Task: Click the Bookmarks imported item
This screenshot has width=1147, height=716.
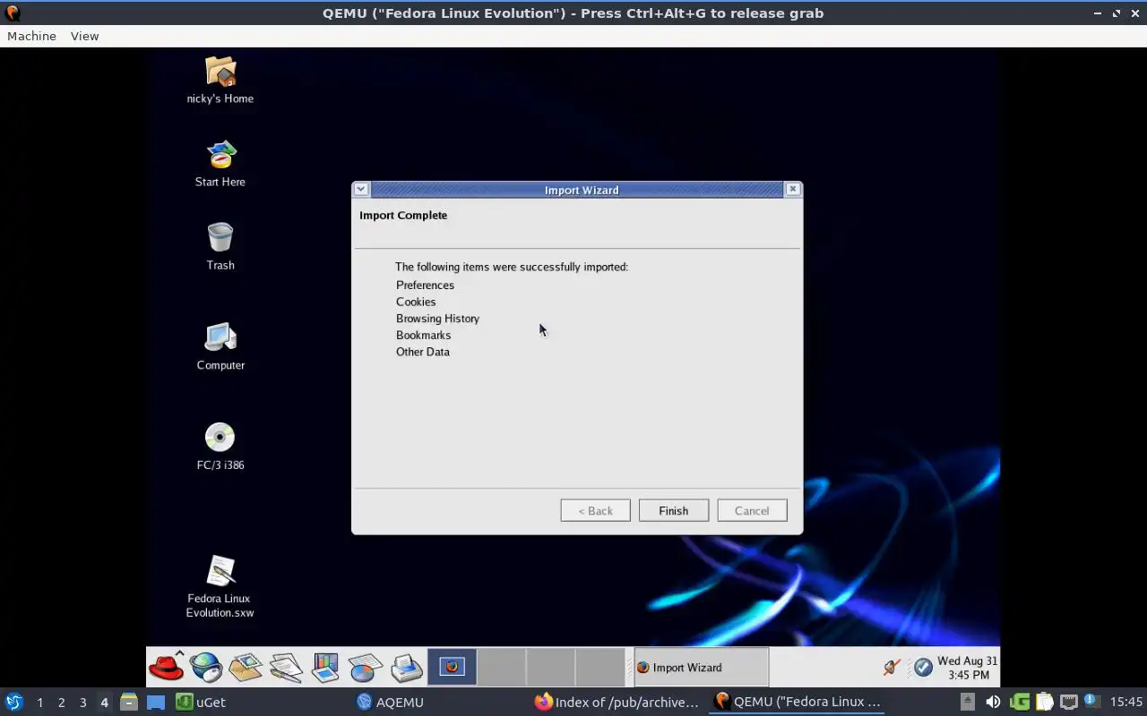Action: coord(423,335)
